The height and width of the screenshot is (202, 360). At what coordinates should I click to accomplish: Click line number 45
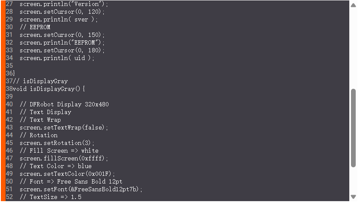tap(9, 143)
